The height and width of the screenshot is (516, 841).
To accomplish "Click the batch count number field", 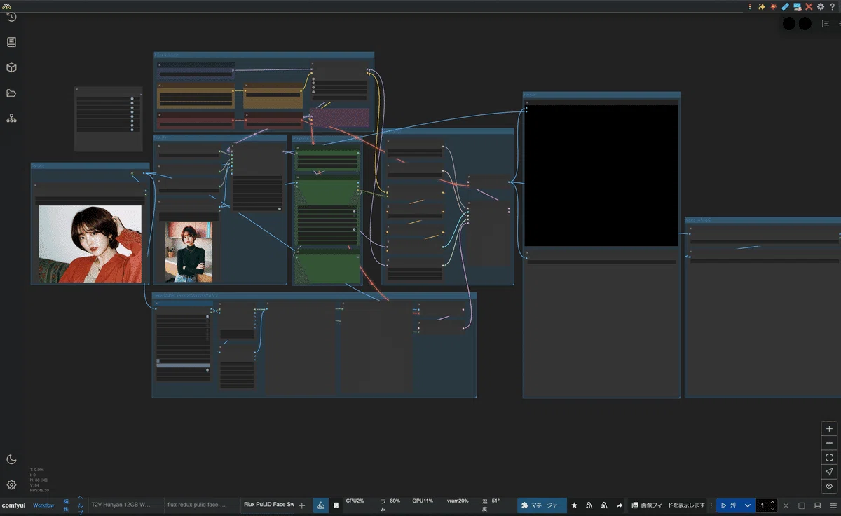I will pyautogui.click(x=763, y=505).
